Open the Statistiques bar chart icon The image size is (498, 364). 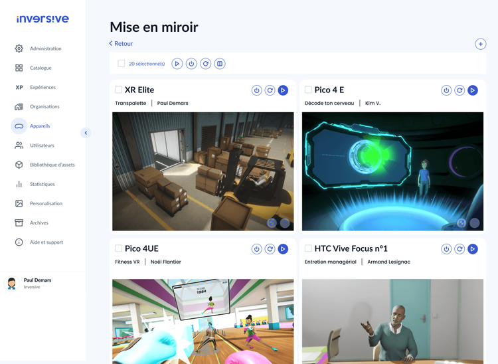pyautogui.click(x=19, y=184)
